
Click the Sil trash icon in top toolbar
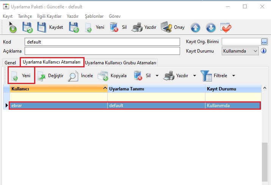(x=114, y=27)
